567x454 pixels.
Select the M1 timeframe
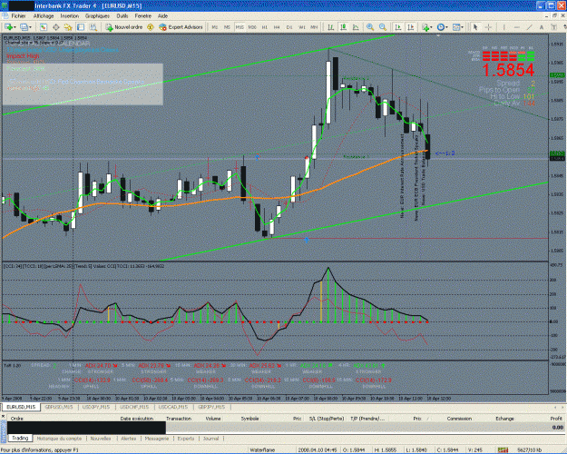tap(215, 27)
